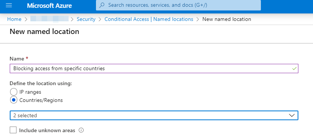The width and height of the screenshot is (313, 140).
Task: Select the IP ranges radio button
Action: click(13, 92)
